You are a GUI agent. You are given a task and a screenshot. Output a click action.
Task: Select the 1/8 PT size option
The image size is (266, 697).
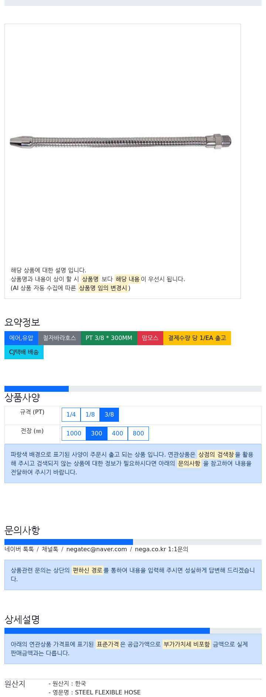tap(90, 414)
